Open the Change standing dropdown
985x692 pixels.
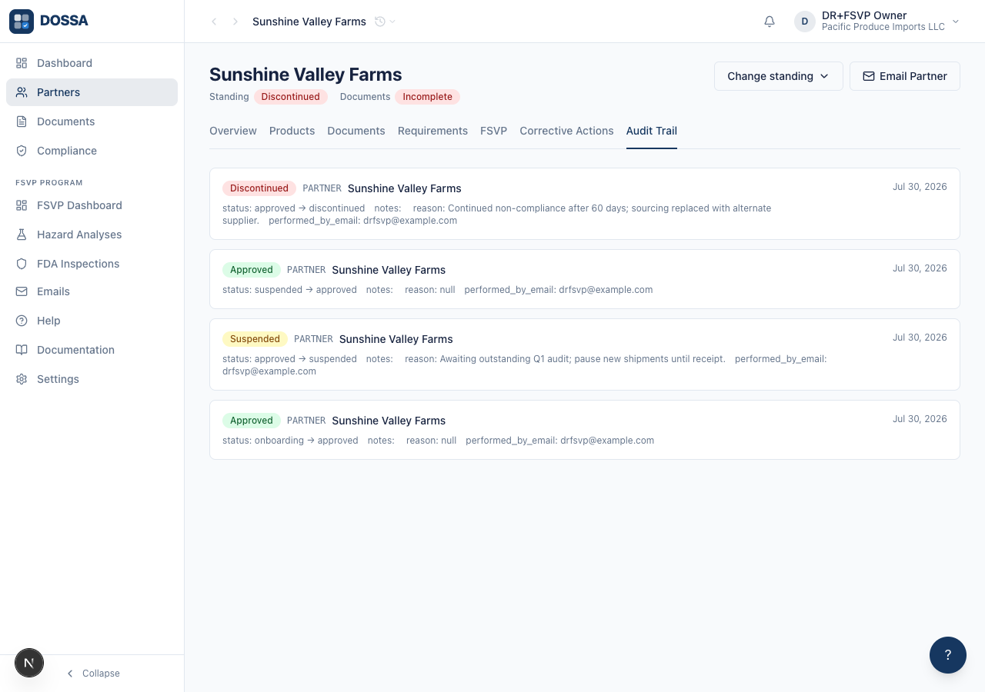point(779,76)
